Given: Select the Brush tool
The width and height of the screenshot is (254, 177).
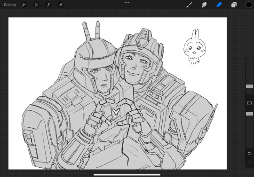Looking at the screenshot, I should (189, 5).
